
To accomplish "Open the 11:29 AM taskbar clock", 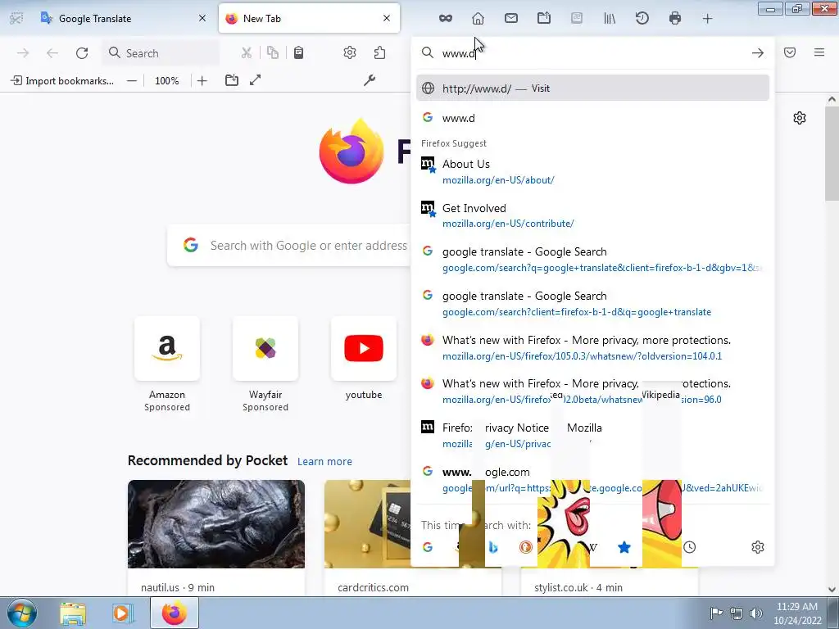I will point(796,613).
